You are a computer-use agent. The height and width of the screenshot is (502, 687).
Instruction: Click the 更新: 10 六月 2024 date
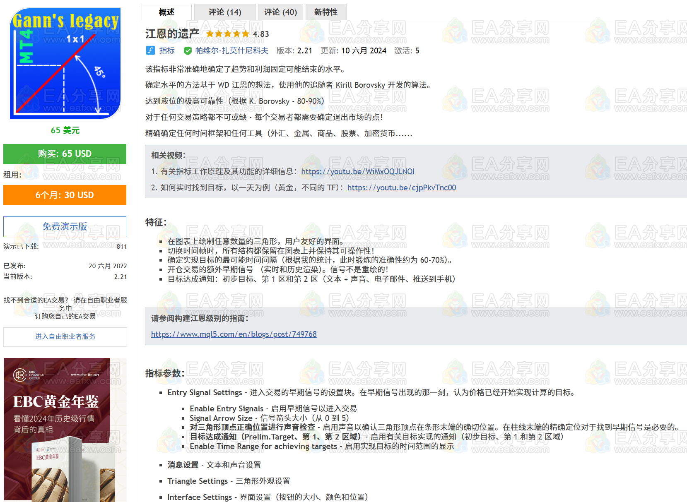pyautogui.click(x=354, y=50)
